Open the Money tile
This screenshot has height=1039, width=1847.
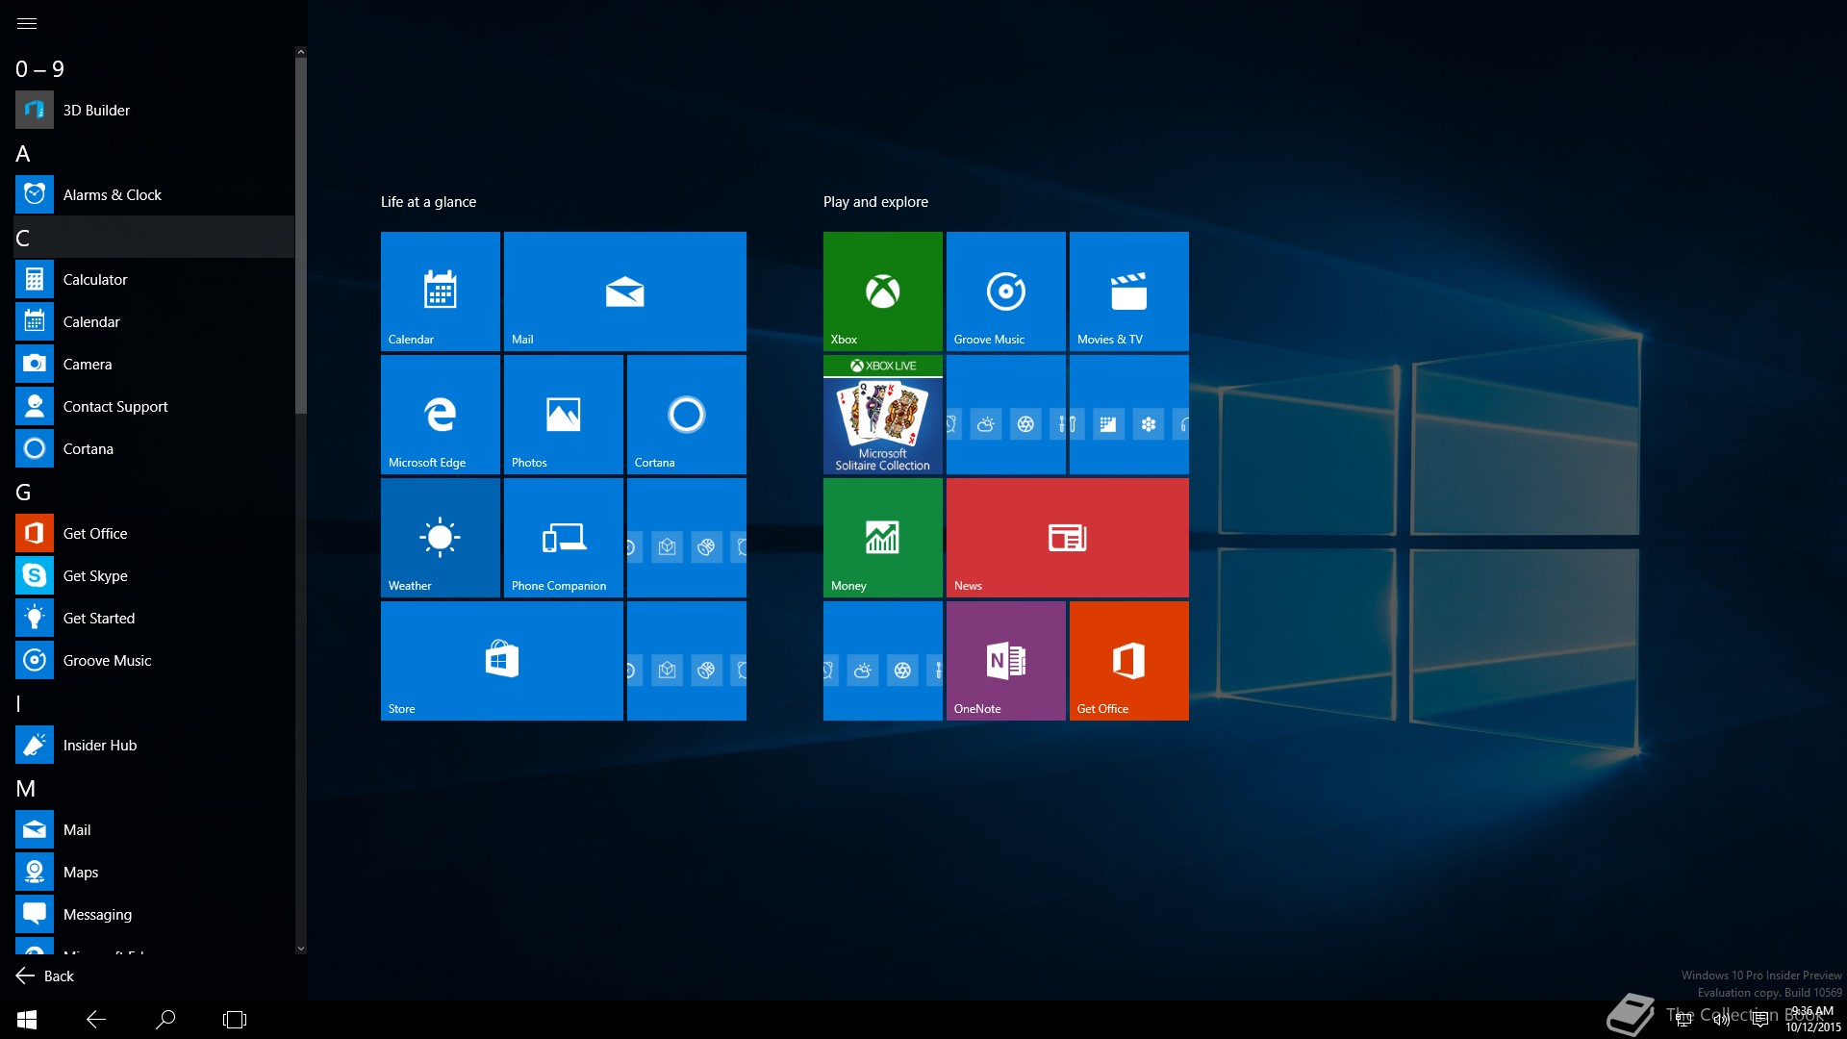(883, 537)
